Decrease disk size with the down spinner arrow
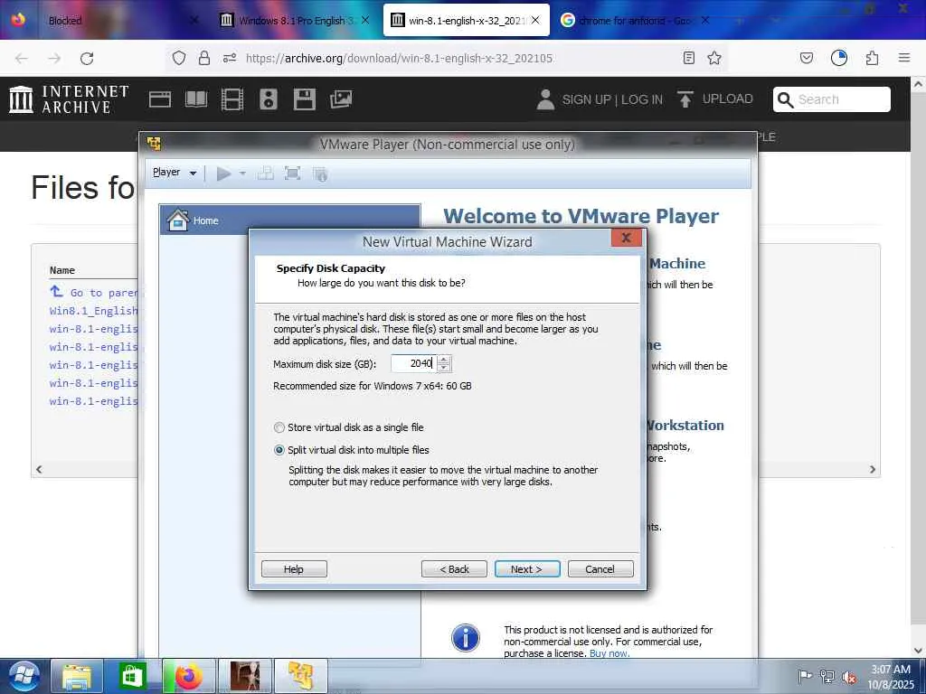 click(x=444, y=368)
